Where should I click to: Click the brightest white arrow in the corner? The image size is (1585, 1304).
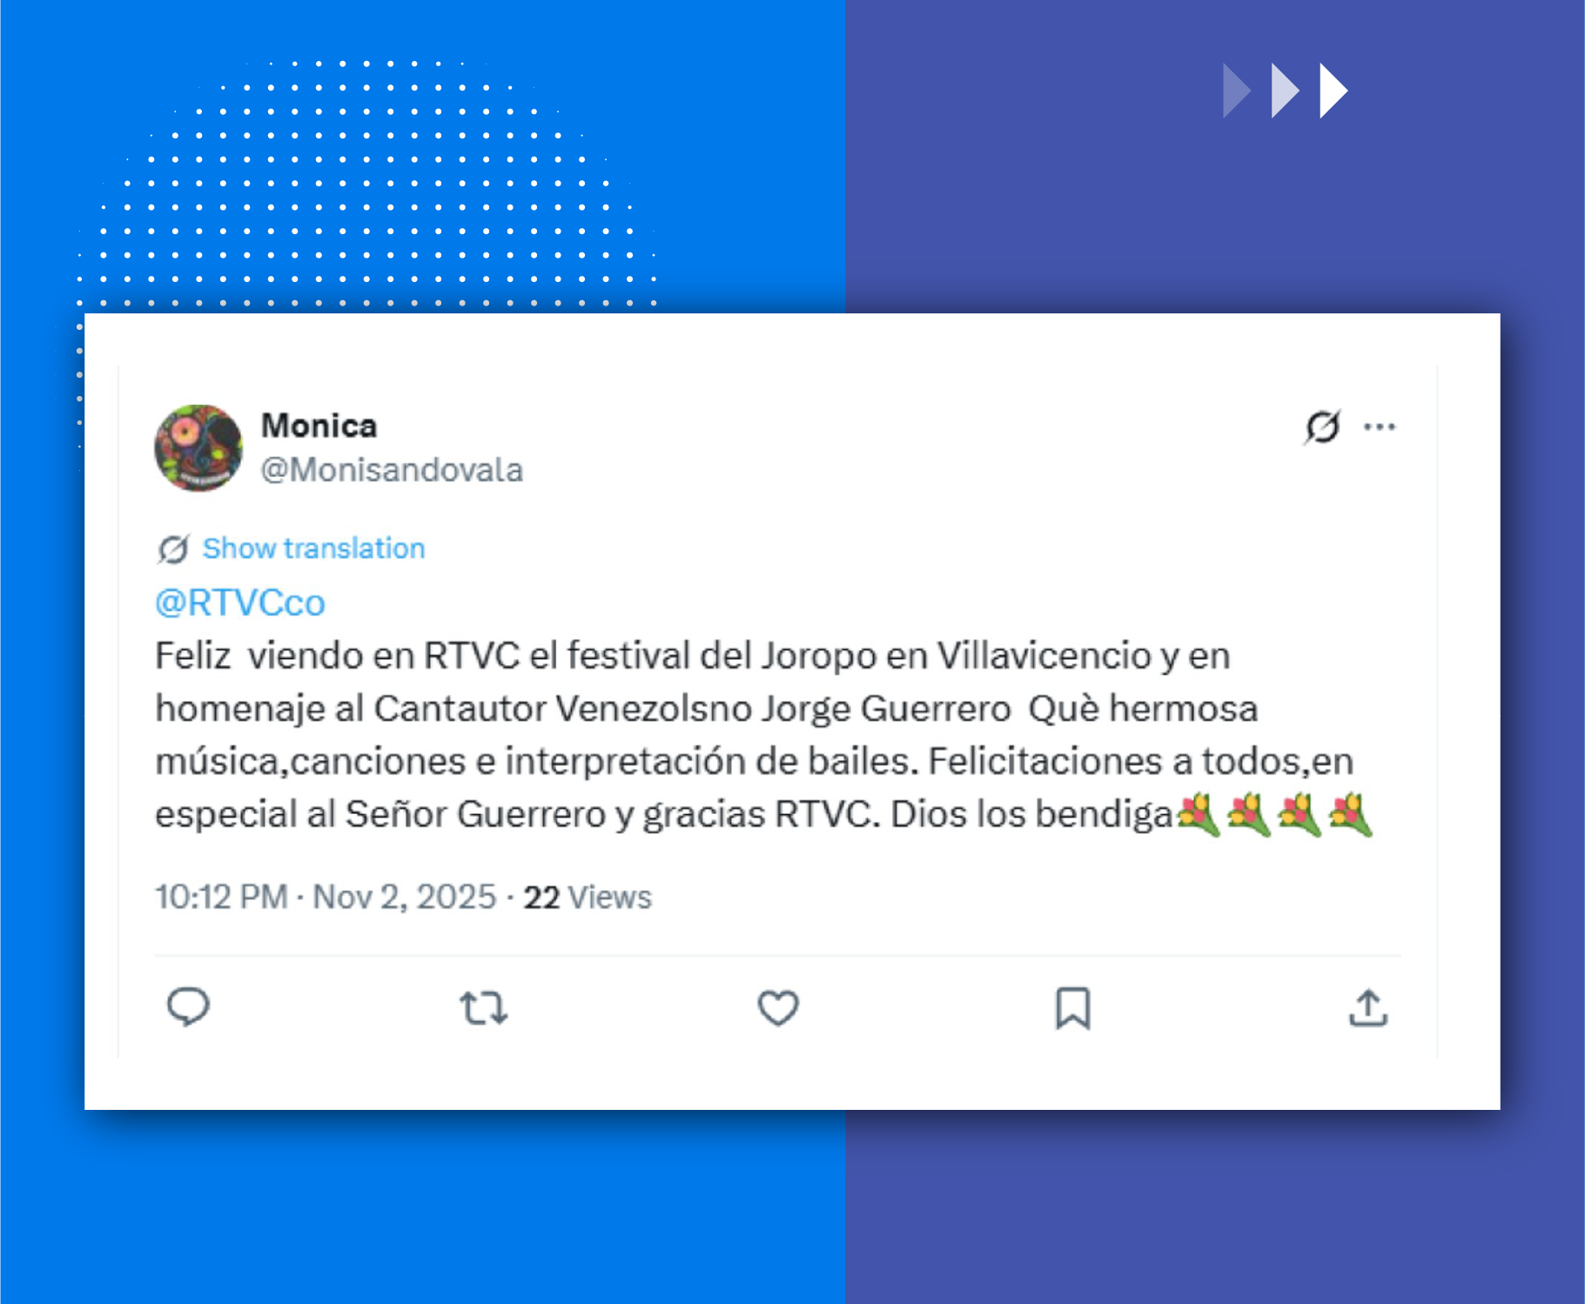pyautogui.click(x=1333, y=91)
